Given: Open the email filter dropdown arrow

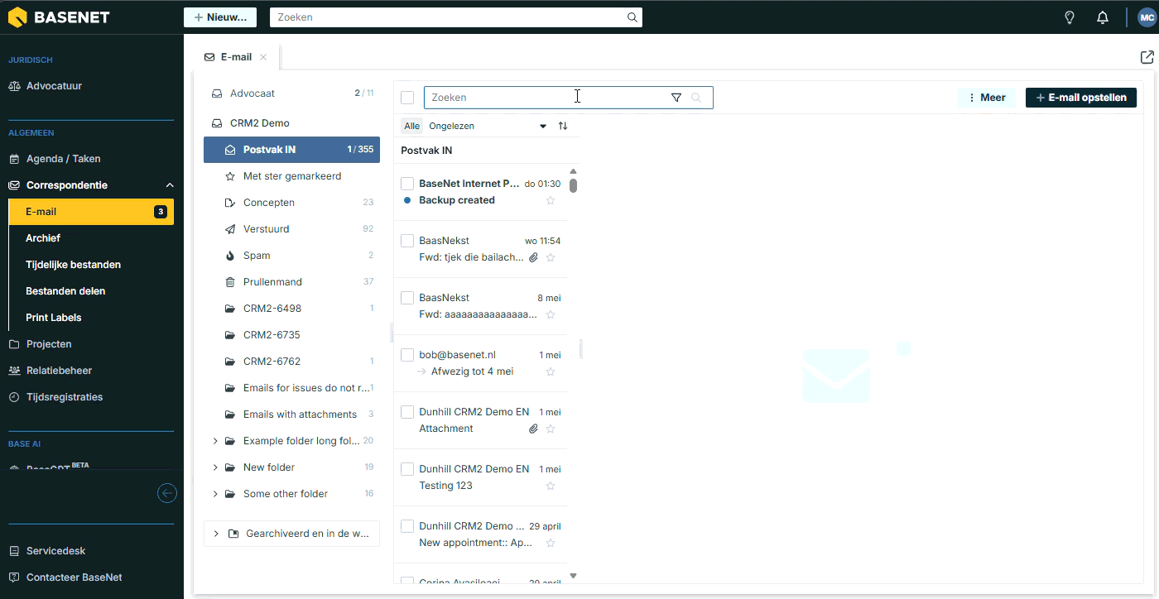Looking at the screenshot, I should [x=543, y=126].
